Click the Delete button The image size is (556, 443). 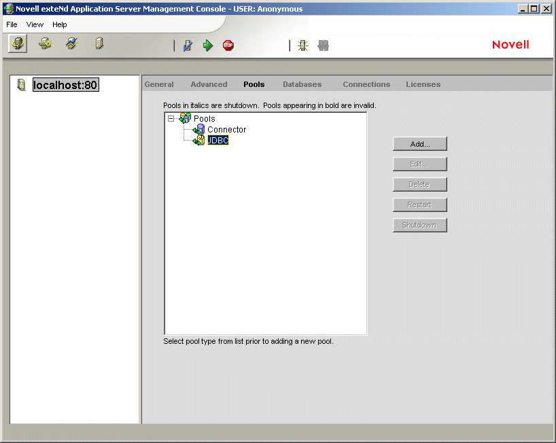(x=420, y=184)
